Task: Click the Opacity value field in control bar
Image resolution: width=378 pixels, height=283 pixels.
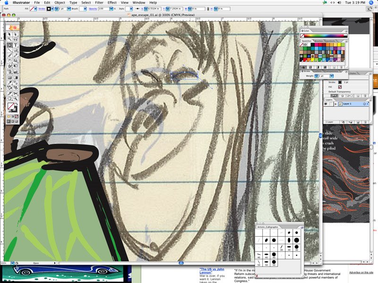Action: 103,9
